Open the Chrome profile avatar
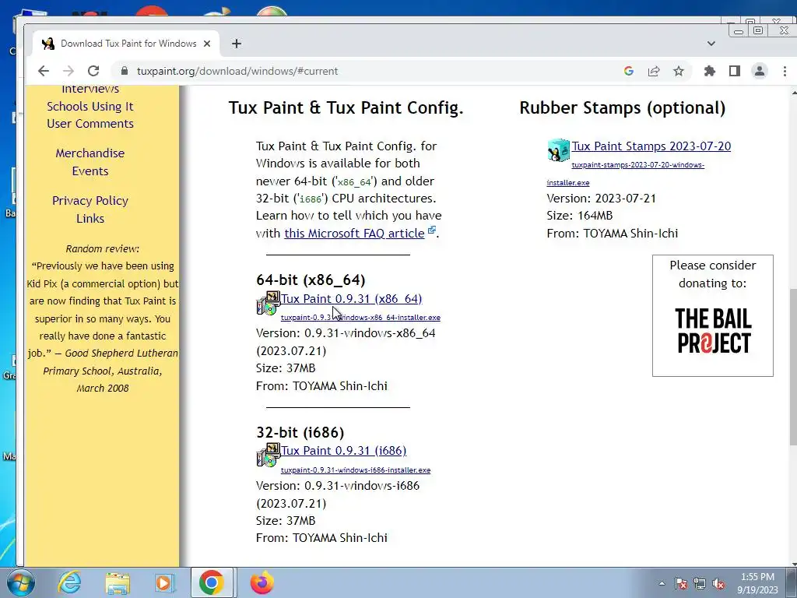Screen dimensions: 797x598 pos(760,71)
